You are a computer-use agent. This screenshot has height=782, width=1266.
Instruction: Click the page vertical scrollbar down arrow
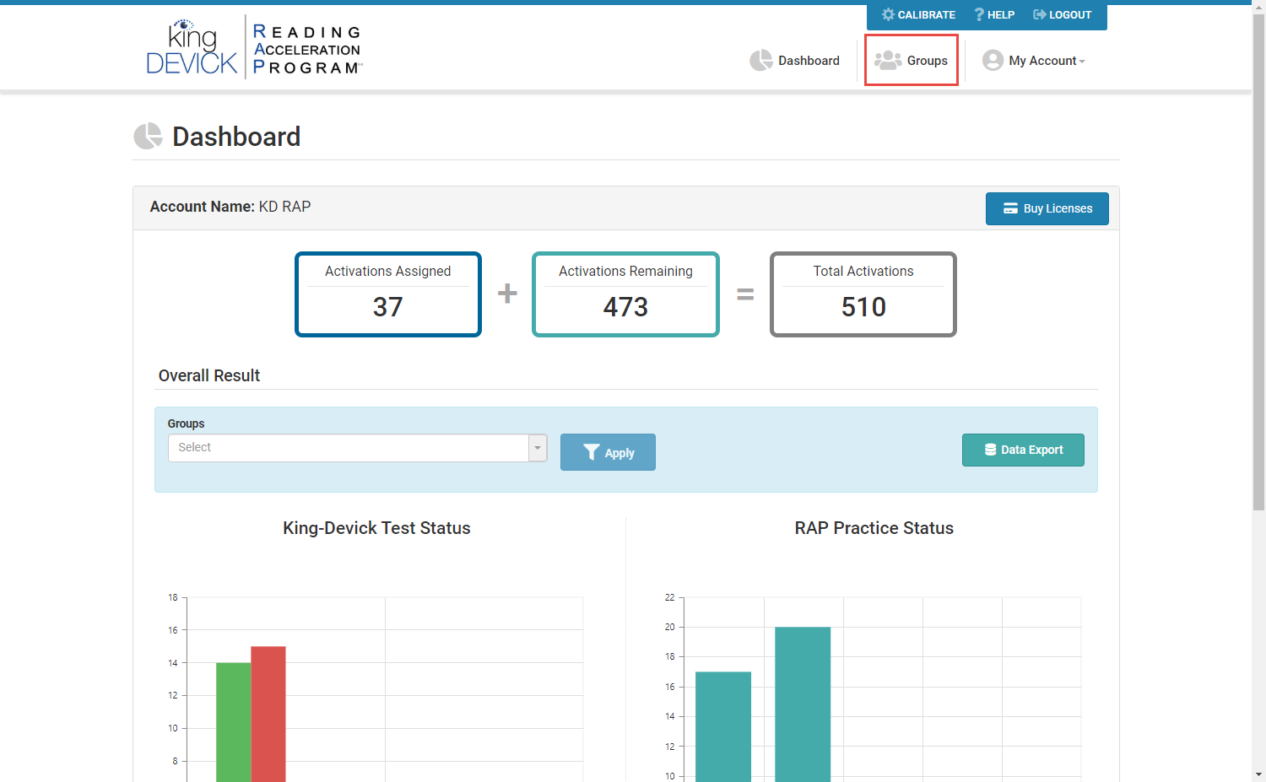(1258, 774)
